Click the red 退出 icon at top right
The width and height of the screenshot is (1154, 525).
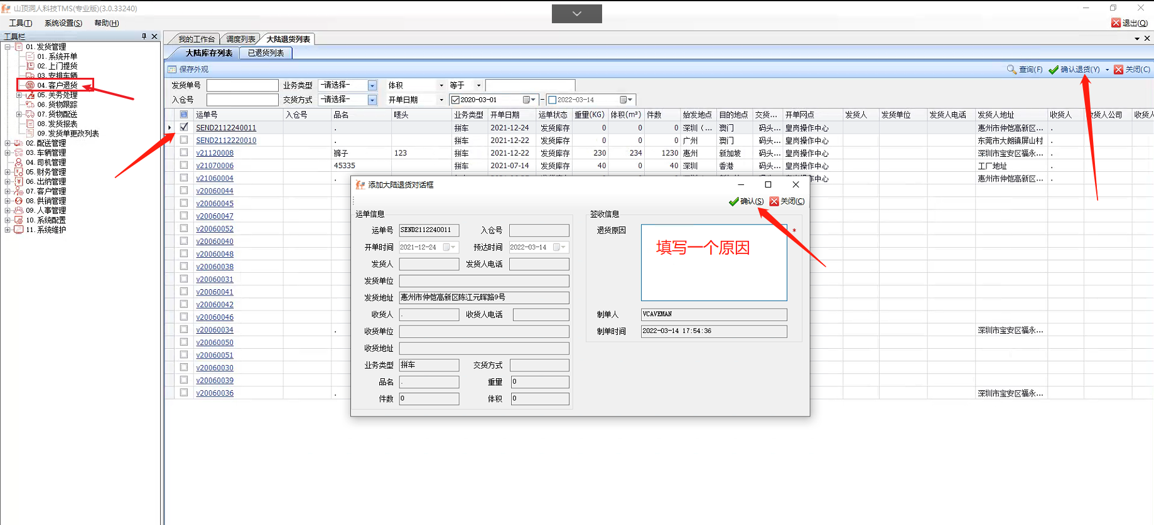[1116, 23]
